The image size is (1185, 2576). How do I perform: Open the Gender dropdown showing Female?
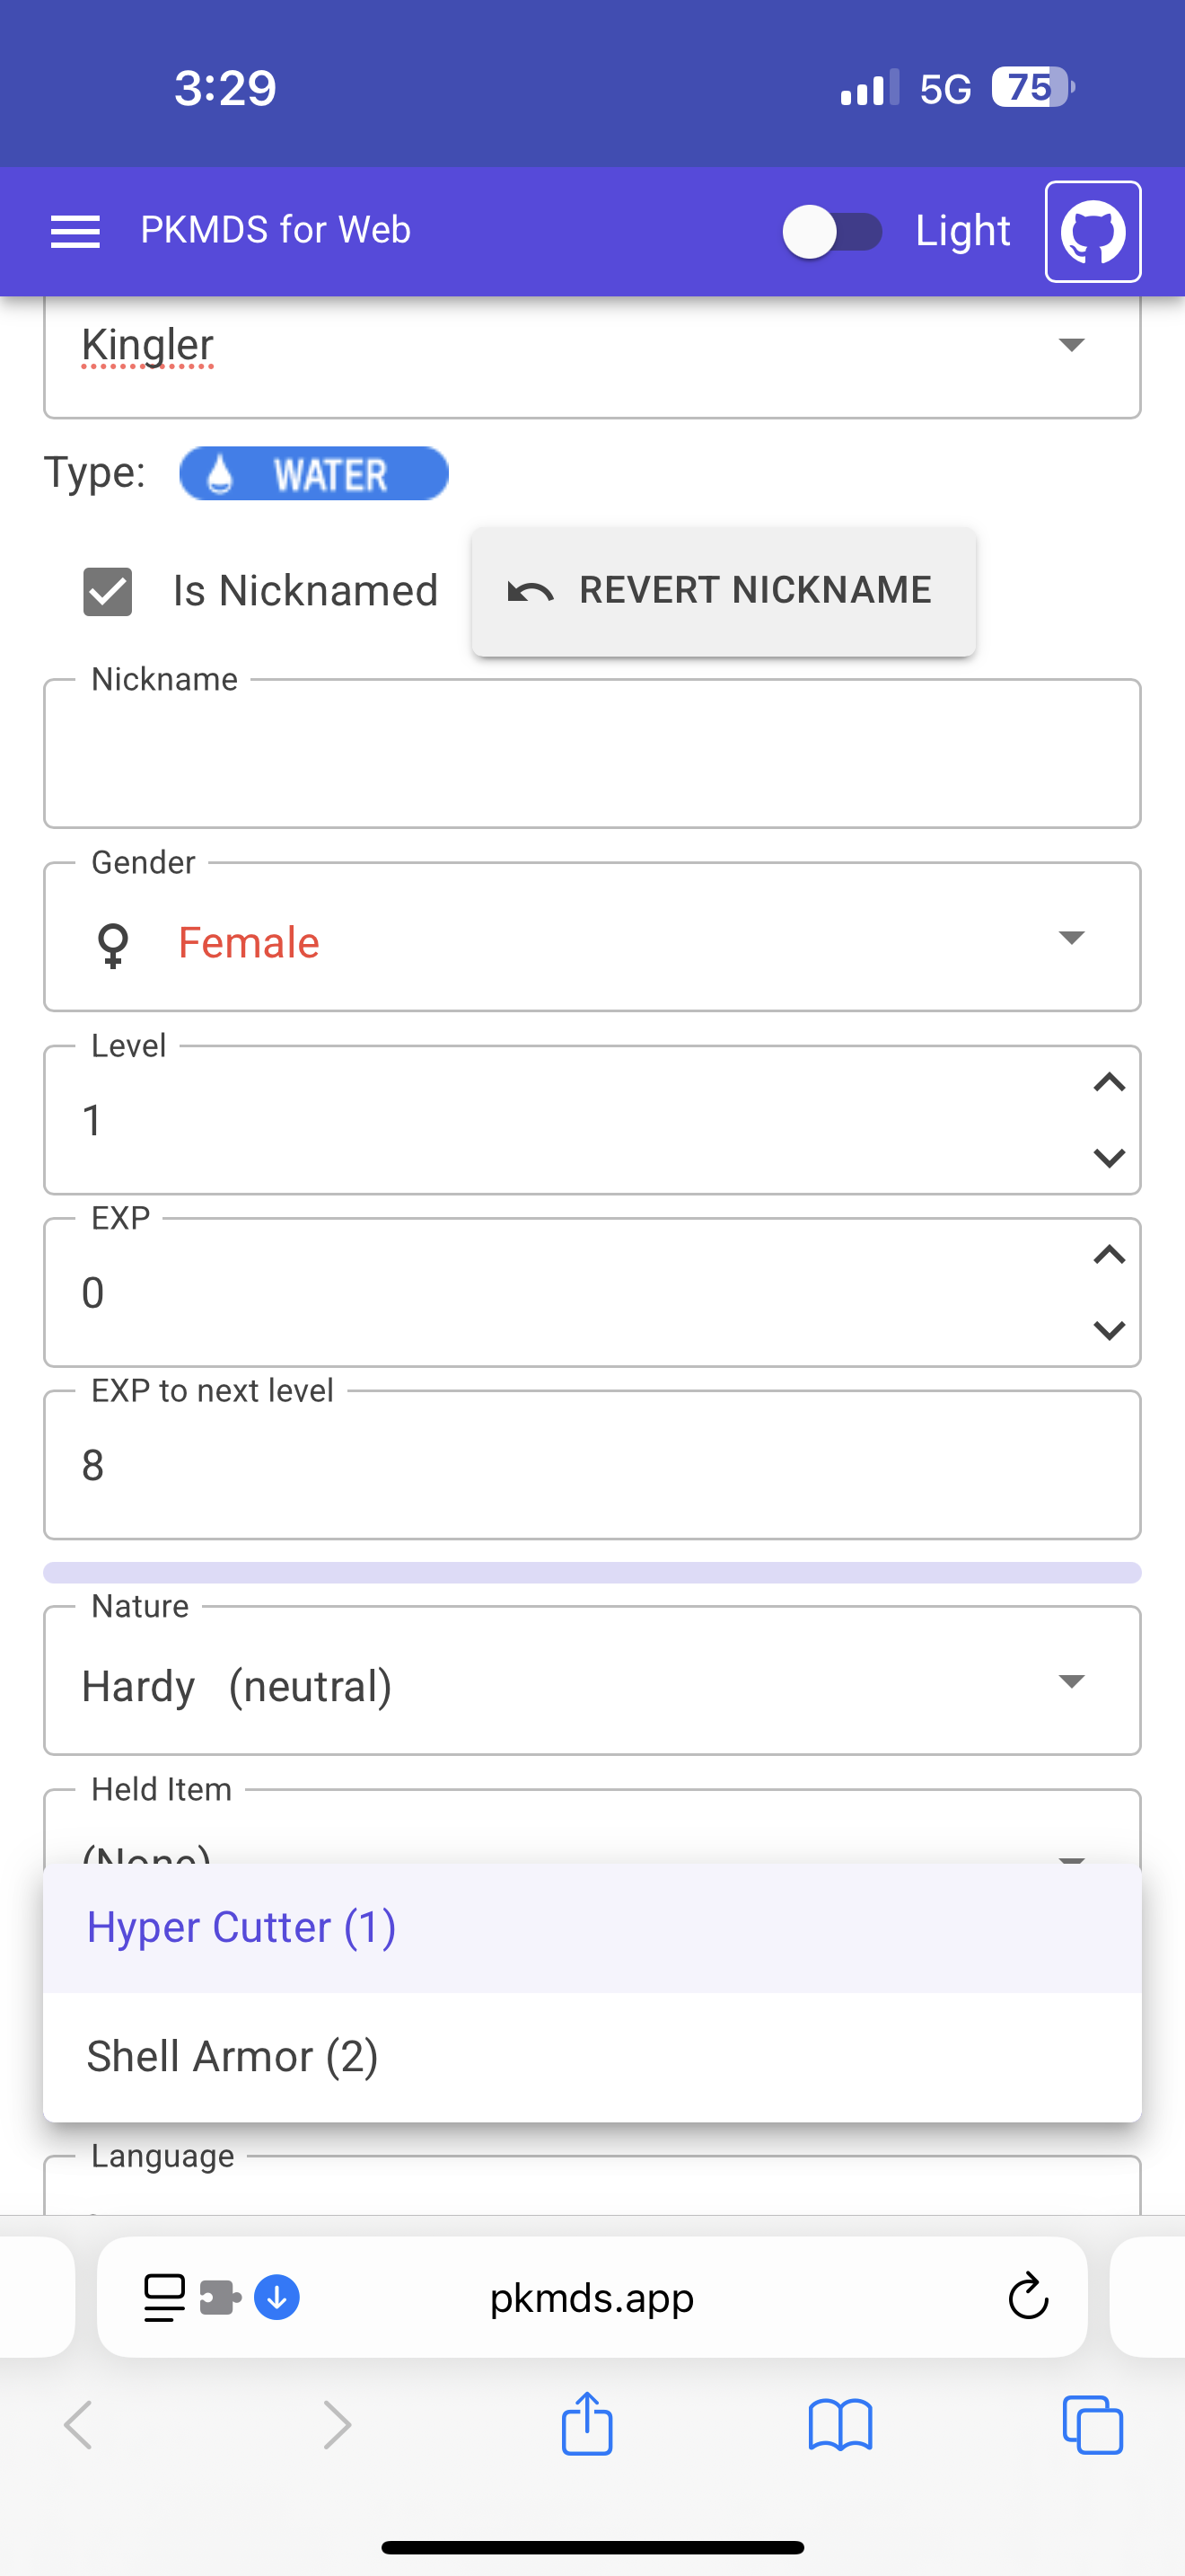1071,938
